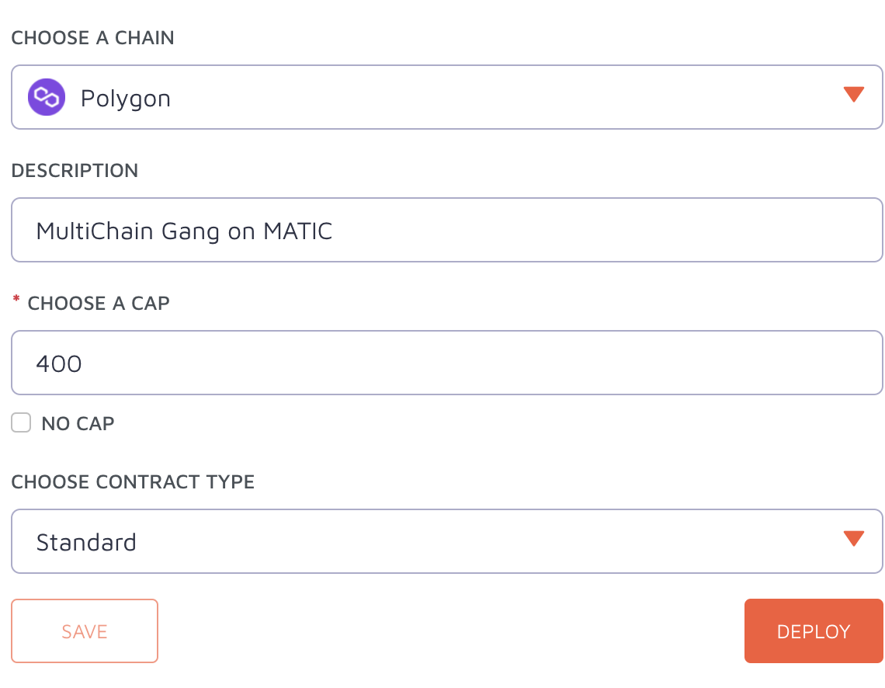Viewport: 885px width, 688px height.
Task: Click the CHOOSE A CHAIN label
Action: [x=92, y=38]
